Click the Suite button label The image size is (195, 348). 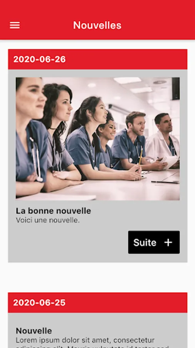[145, 242]
